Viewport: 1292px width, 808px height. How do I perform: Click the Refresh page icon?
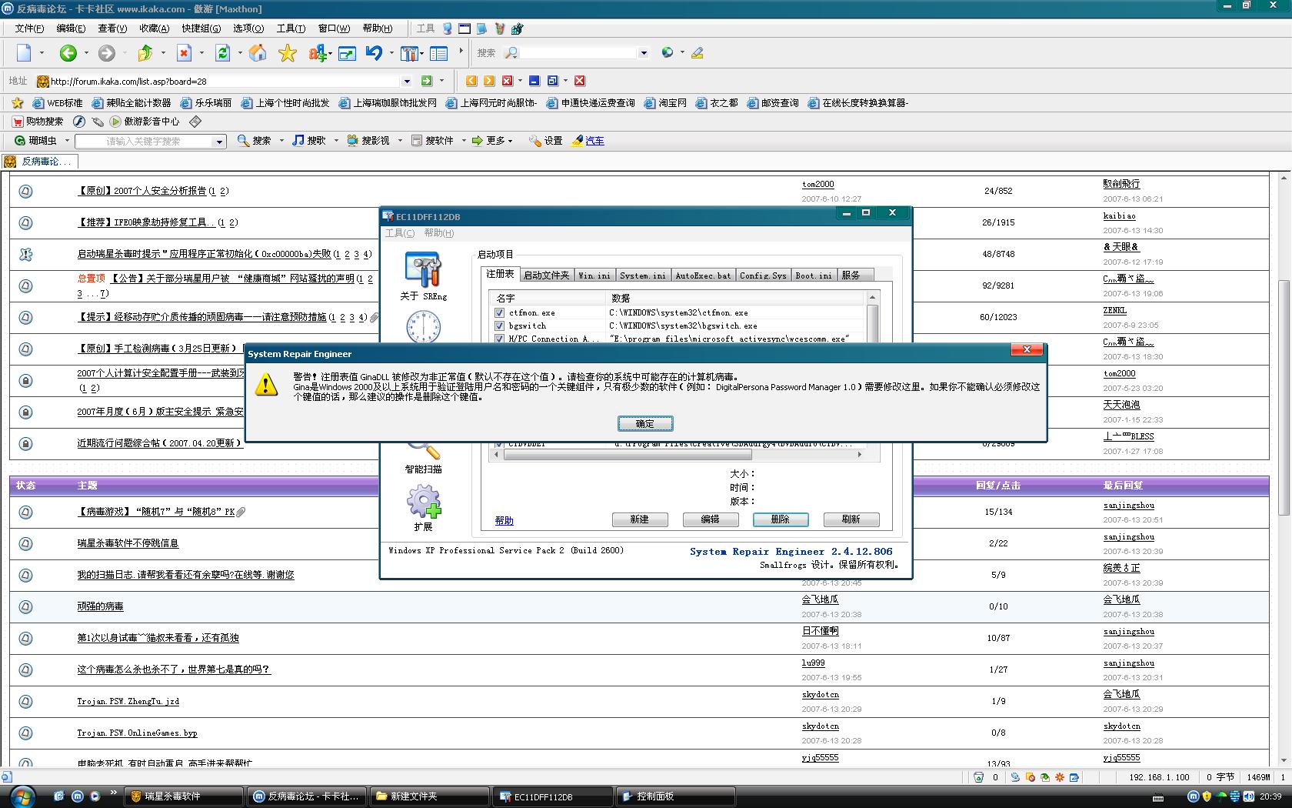tap(223, 53)
